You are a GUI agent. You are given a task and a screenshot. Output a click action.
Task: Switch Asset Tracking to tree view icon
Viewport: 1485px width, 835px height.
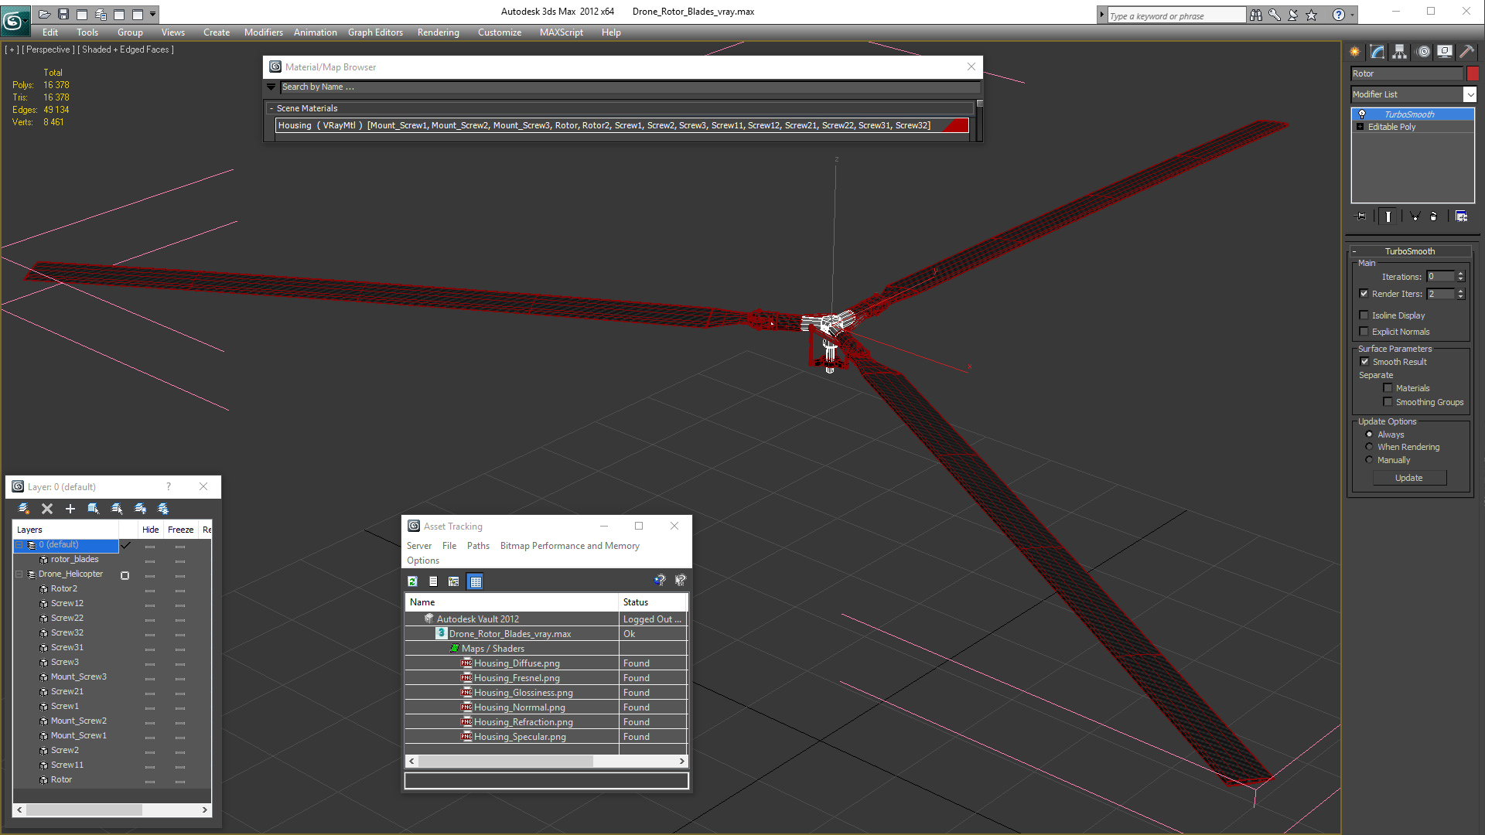pyautogui.click(x=454, y=581)
